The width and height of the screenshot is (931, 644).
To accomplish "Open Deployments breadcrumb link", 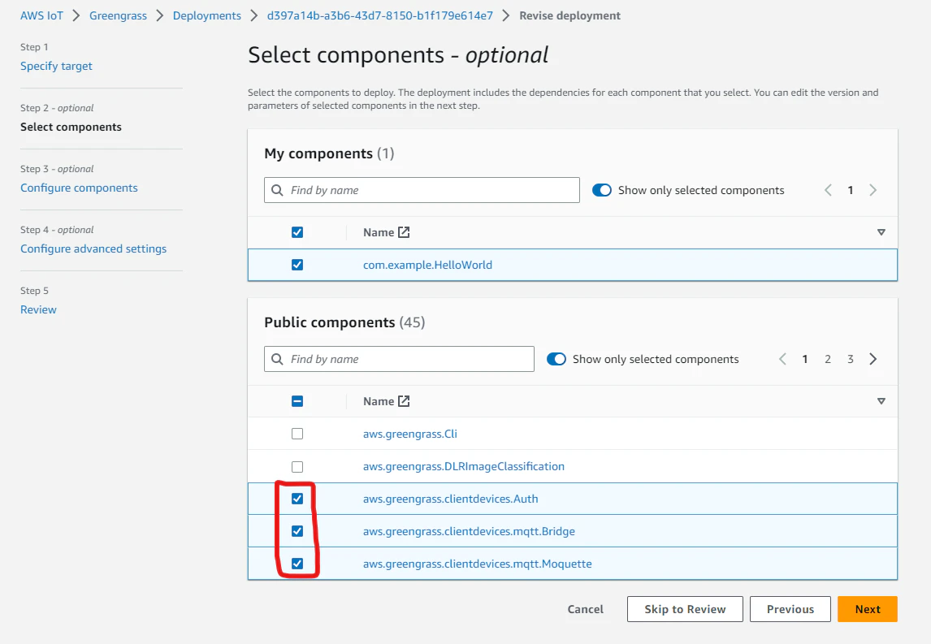I will point(206,15).
